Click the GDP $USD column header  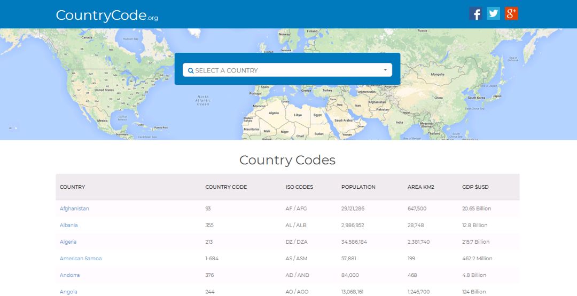(x=475, y=187)
